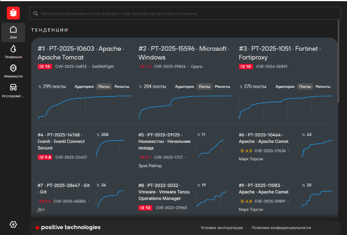347x235 pixels.
Task: Click the red bug logo icon
Action: (x=13, y=13)
